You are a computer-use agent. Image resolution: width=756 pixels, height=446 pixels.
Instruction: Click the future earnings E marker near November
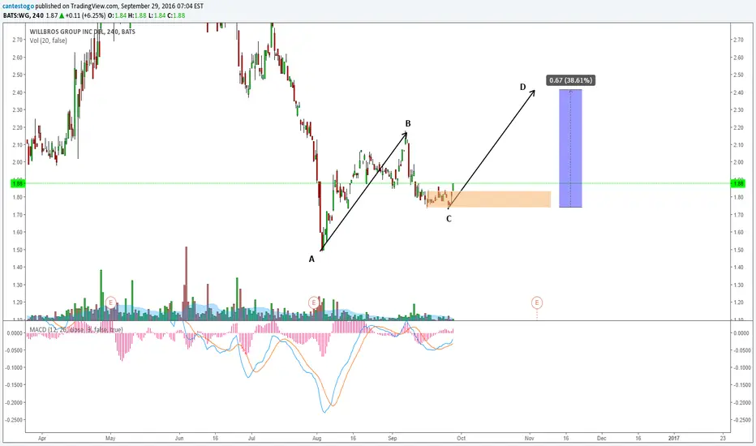[537, 302]
